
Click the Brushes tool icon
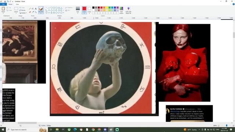[x=41, y=9]
